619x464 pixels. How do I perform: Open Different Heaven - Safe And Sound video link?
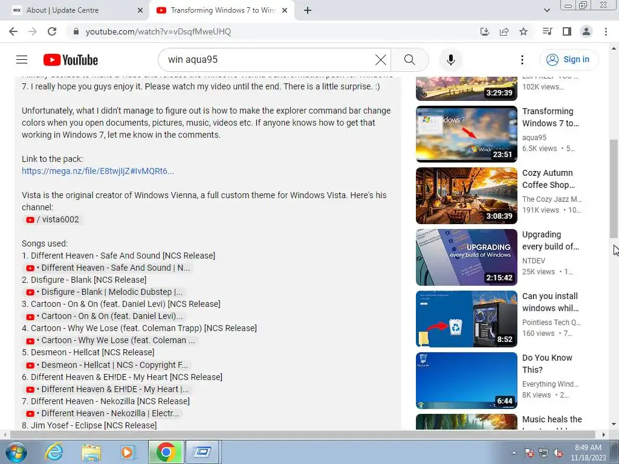click(x=108, y=268)
